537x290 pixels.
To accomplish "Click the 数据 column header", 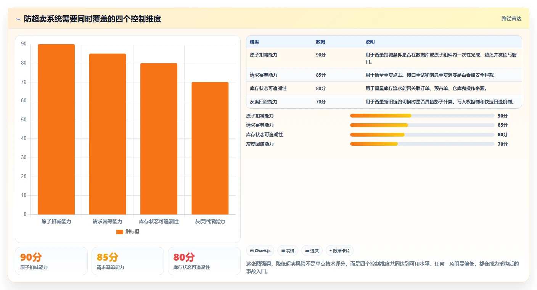I will point(321,42).
